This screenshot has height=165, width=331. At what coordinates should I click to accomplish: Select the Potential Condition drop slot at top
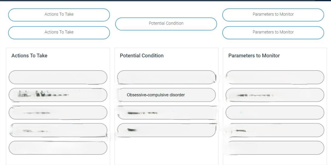pyautogui.click(x=166, y=24)
